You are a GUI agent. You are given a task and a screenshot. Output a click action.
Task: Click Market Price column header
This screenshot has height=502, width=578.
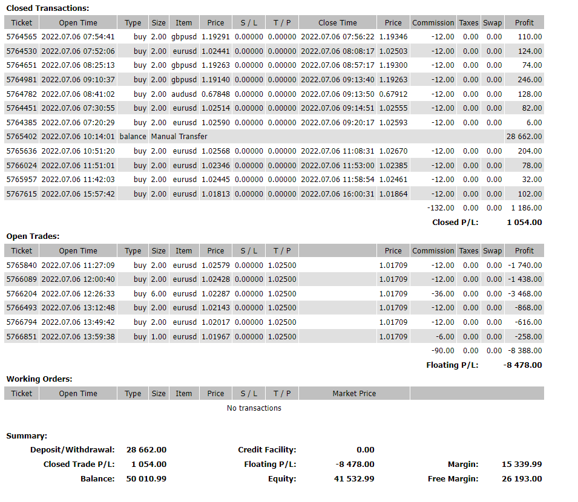pos(354,393)
